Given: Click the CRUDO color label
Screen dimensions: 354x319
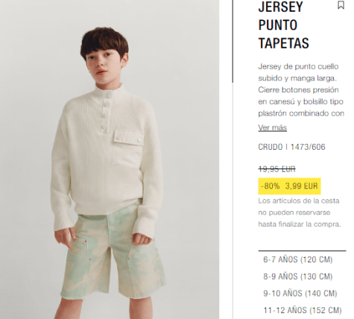Looking at the screenshot, I should [x=271, y=147].
